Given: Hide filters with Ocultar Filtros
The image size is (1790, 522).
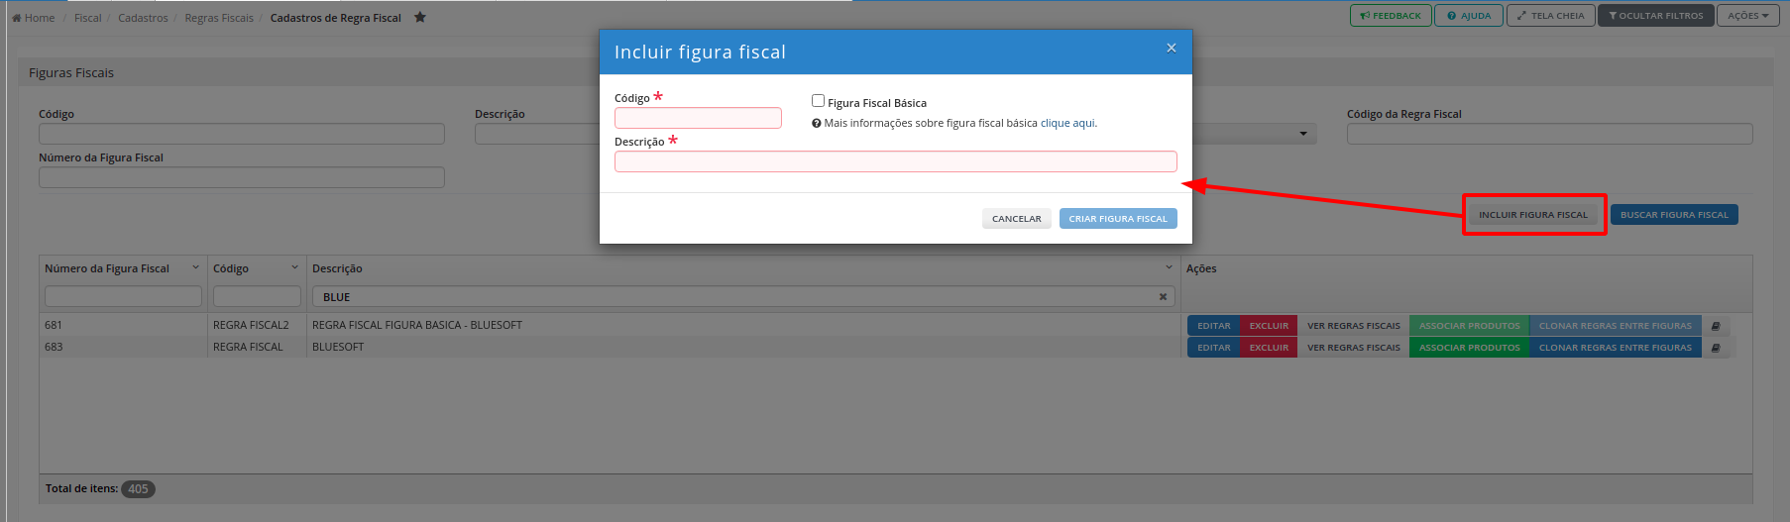Looking at the screenshot, I should pos(1655,16).
